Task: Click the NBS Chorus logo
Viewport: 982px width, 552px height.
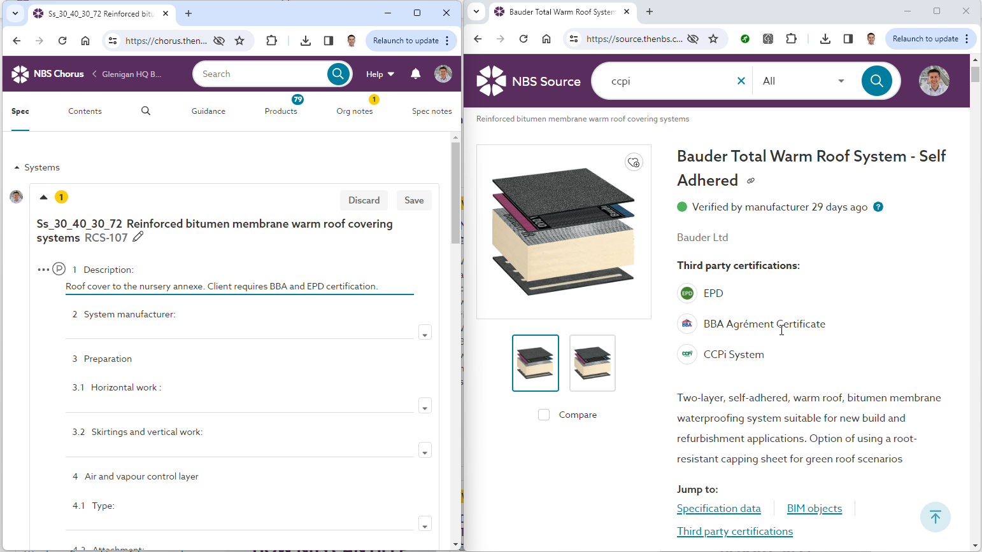Action: tap(48, 74)
